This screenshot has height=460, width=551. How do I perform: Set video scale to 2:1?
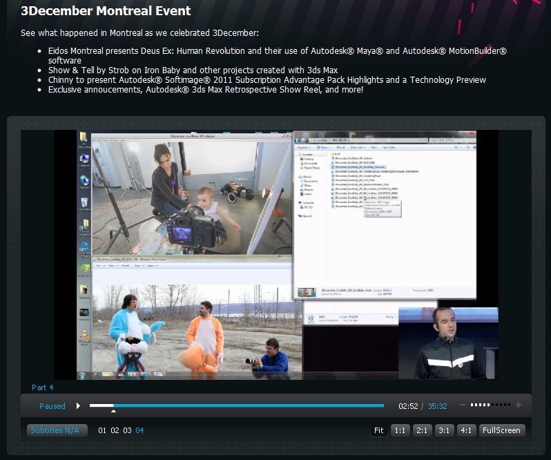coord(421,430)
